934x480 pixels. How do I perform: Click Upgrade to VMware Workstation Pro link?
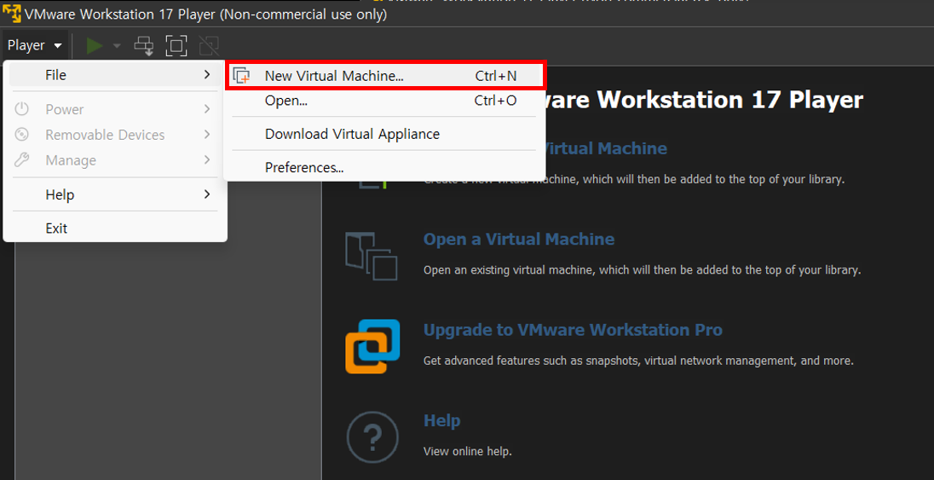click(x=573, y=330)
